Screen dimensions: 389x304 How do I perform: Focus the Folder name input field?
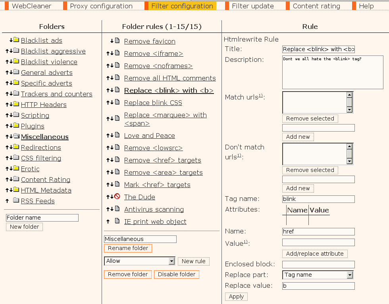42,218
